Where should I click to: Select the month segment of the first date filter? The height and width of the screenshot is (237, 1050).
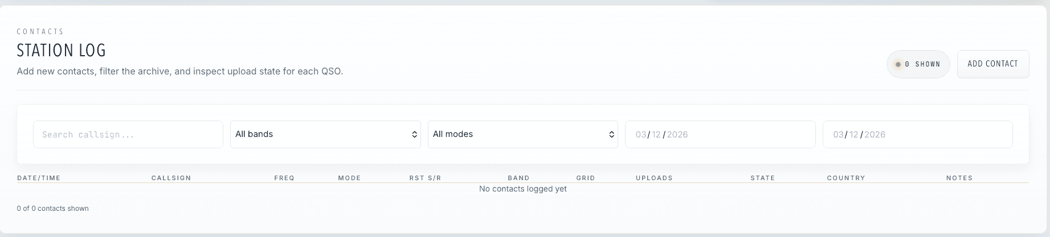click(x=641, y=135)
